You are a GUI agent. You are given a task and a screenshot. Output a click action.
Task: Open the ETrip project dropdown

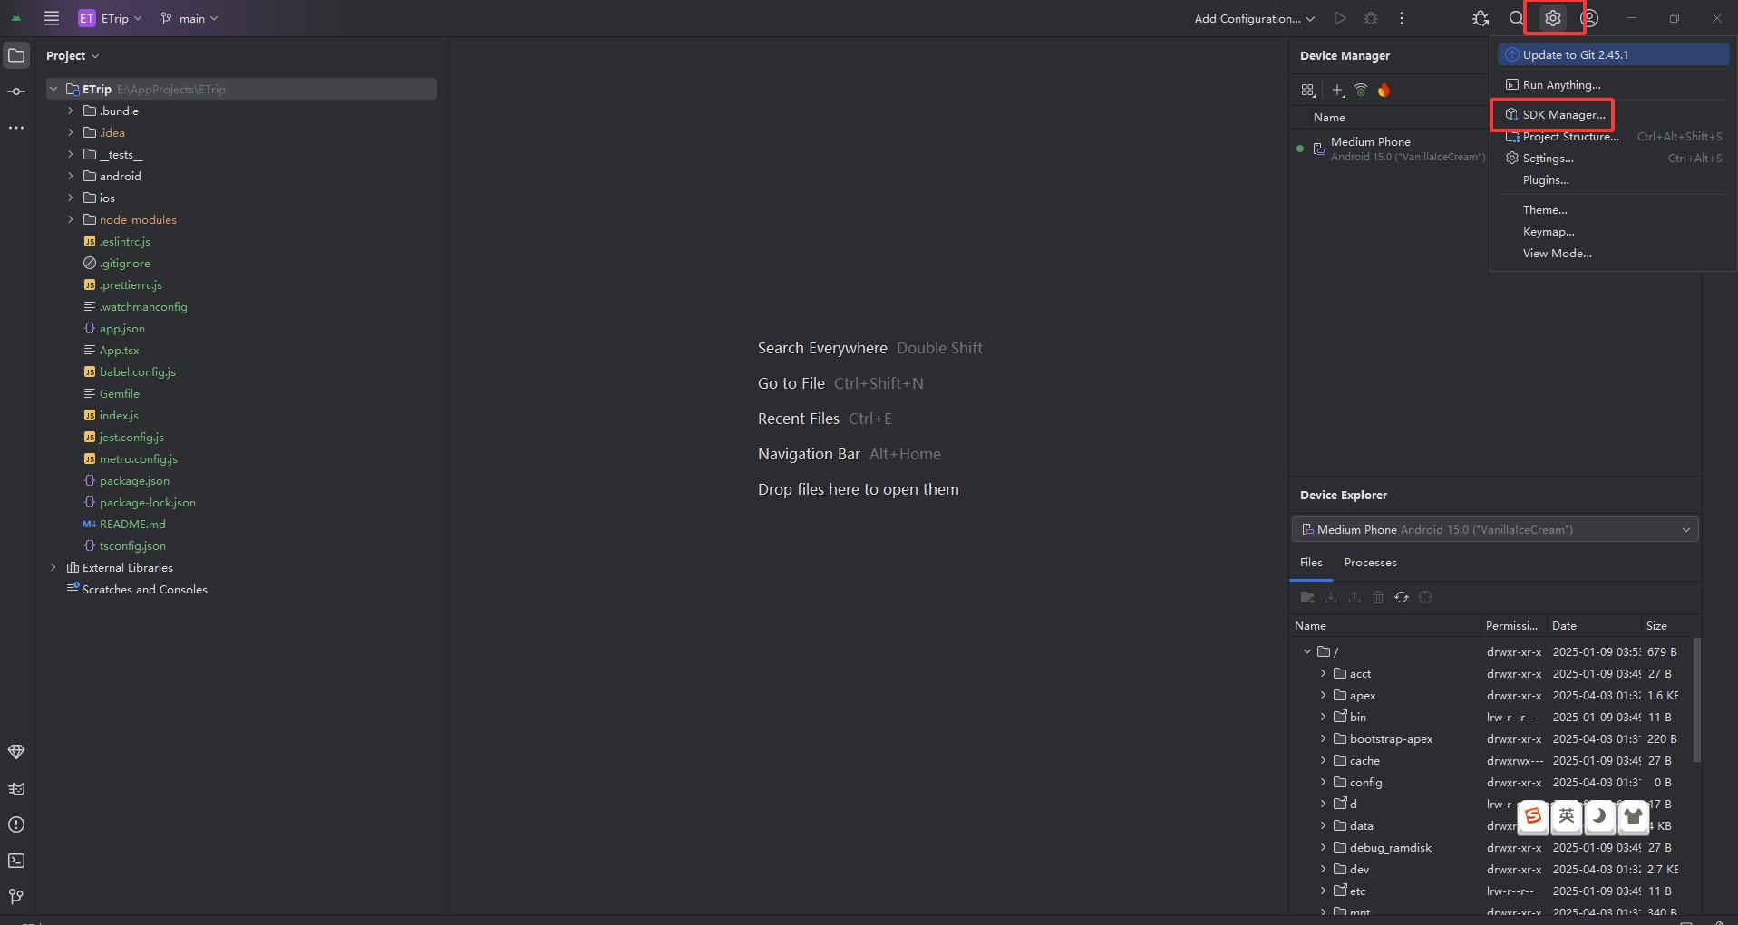pos(111,18)
